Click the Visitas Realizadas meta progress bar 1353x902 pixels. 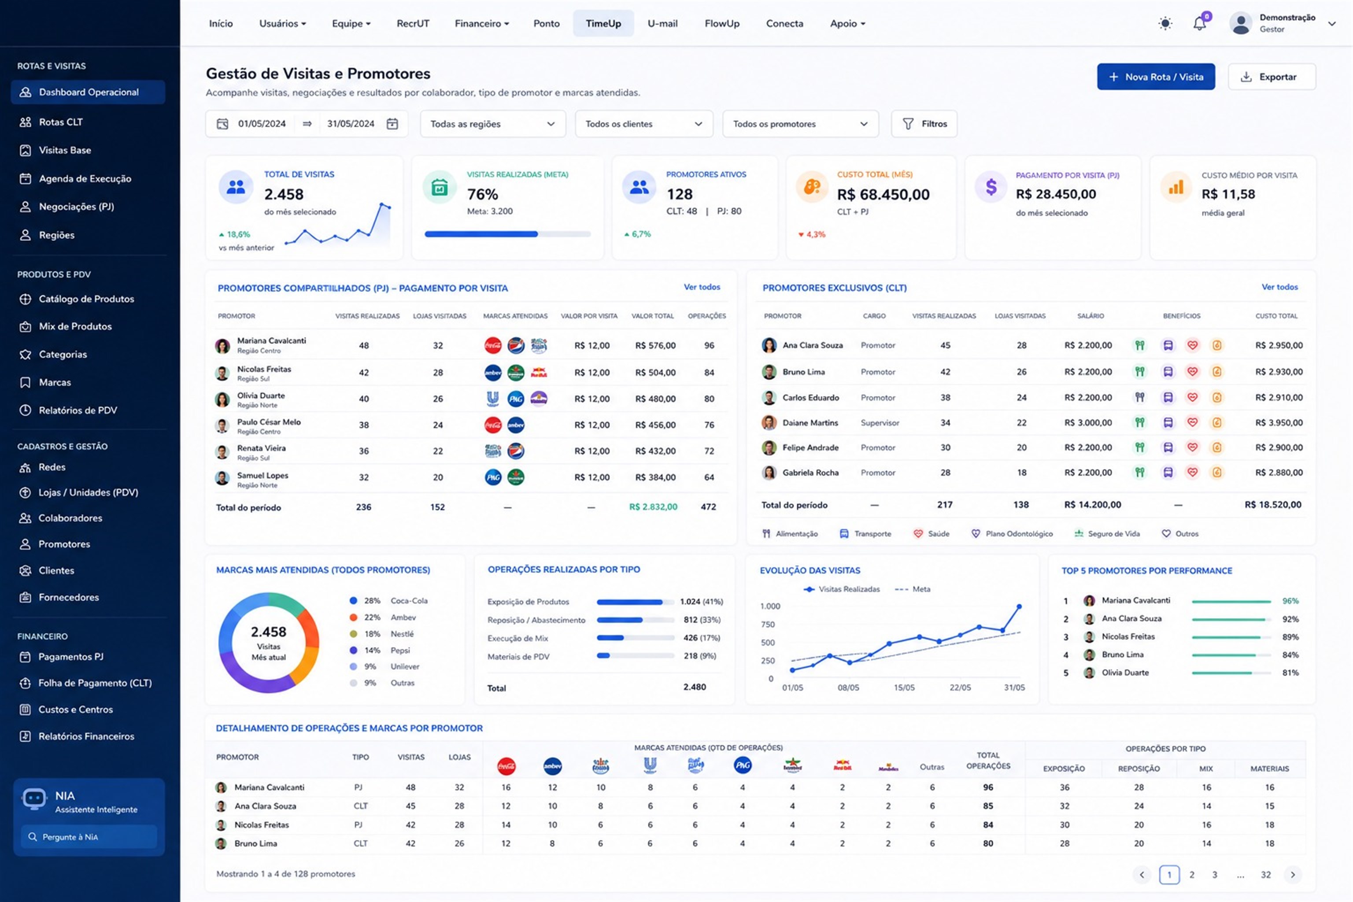507,234
